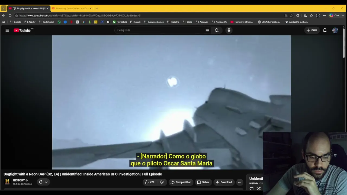
Task: Open the favorites list icon
Action: 311,15
